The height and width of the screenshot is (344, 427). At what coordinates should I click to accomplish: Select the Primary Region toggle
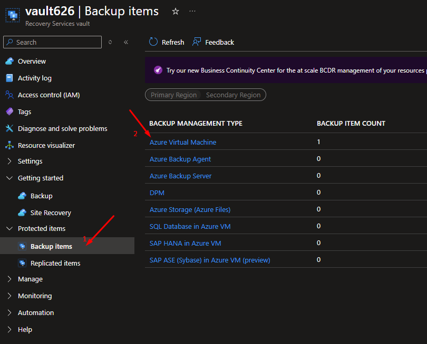(x=173, y=95)
